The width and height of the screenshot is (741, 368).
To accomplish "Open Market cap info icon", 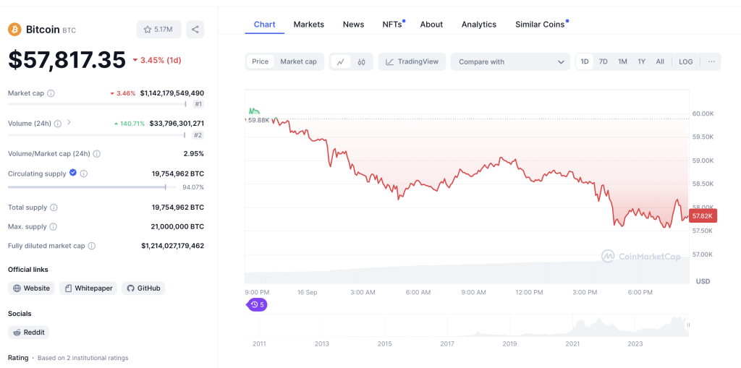I will tap(51, 93).
